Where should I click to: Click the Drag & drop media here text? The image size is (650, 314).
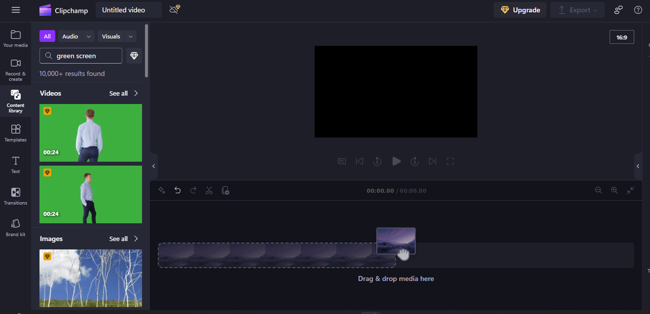[x=396, y=279]
